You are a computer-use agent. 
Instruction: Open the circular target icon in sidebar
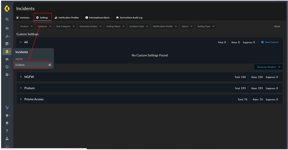tap(7, 28)
